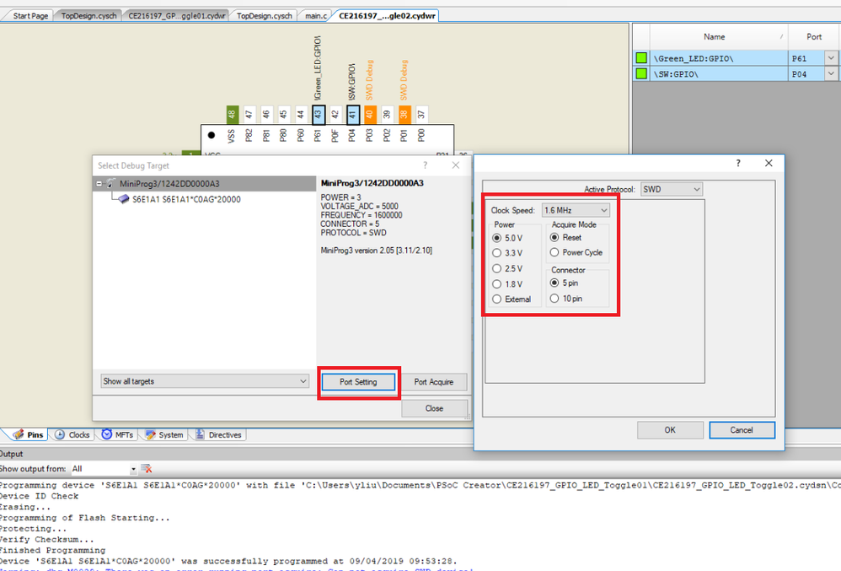Choose the 10 pin connector option
The width and height of the screenshot is (841, 571).
(554, 298)
